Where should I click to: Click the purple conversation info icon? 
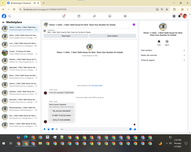pyautogui.click(x=134, y=25)
